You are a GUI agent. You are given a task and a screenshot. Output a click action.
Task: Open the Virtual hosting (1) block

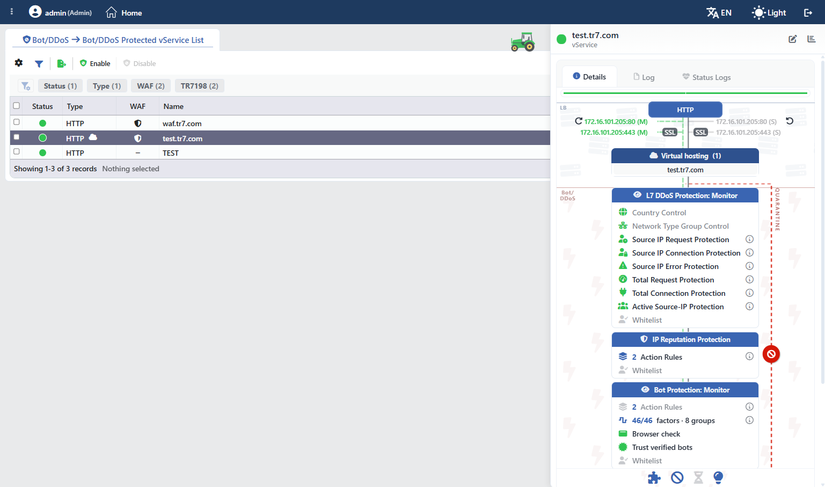[685, 156]
